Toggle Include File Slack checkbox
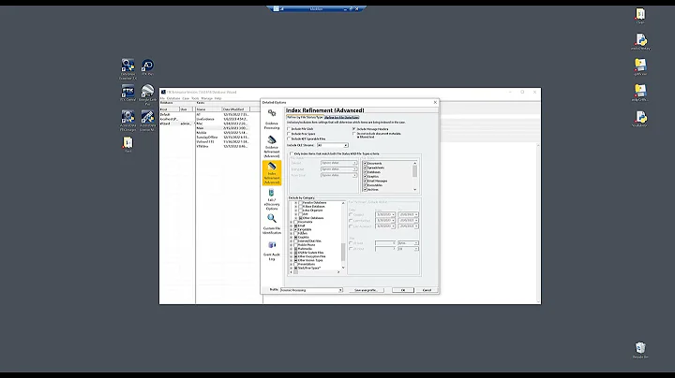This screenshot has height=378, width=675. tap(290, 129)
